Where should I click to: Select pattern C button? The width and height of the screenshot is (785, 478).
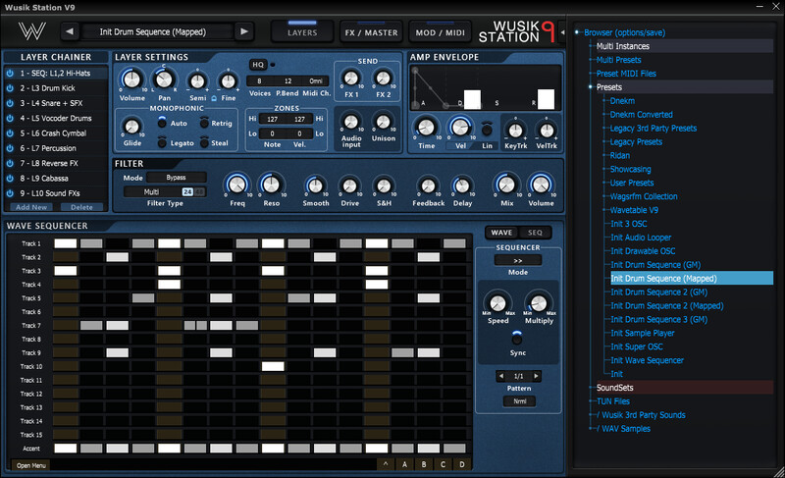(x=443, y=464)
